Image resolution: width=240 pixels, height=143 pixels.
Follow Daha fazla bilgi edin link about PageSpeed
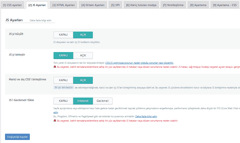(146, 116)
